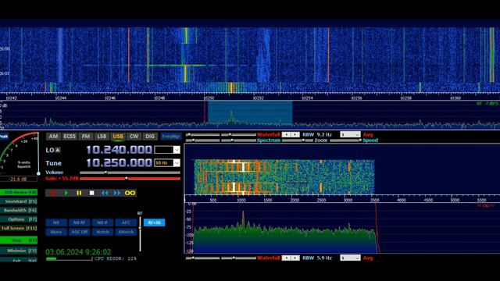Click the playback progress bar near CPU
Screen dimensions: 500x281
(70, 259)
